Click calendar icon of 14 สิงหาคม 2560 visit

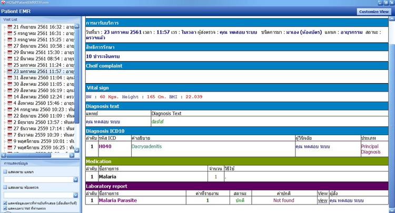pyautogui.click(x=9, y=97)
